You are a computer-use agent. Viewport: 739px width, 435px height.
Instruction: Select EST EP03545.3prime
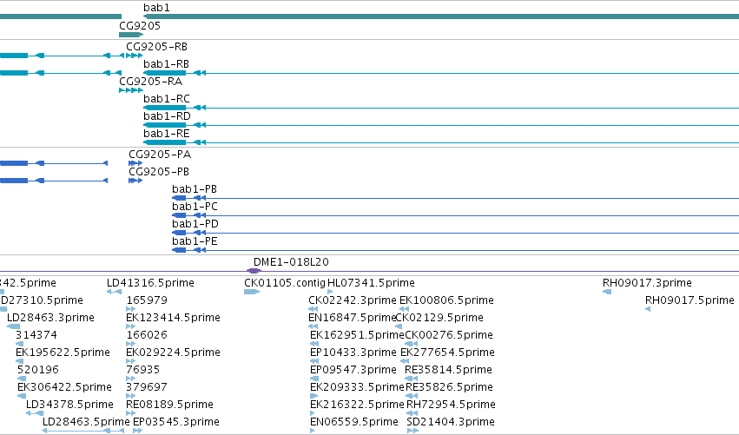click(175, 422)
